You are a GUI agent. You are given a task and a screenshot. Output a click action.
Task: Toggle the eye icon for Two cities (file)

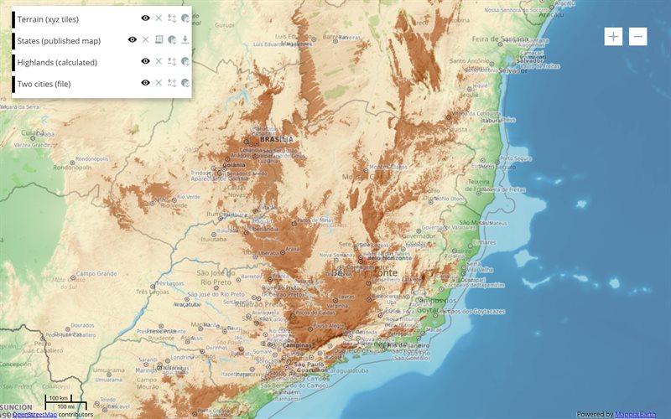point(145,82)
